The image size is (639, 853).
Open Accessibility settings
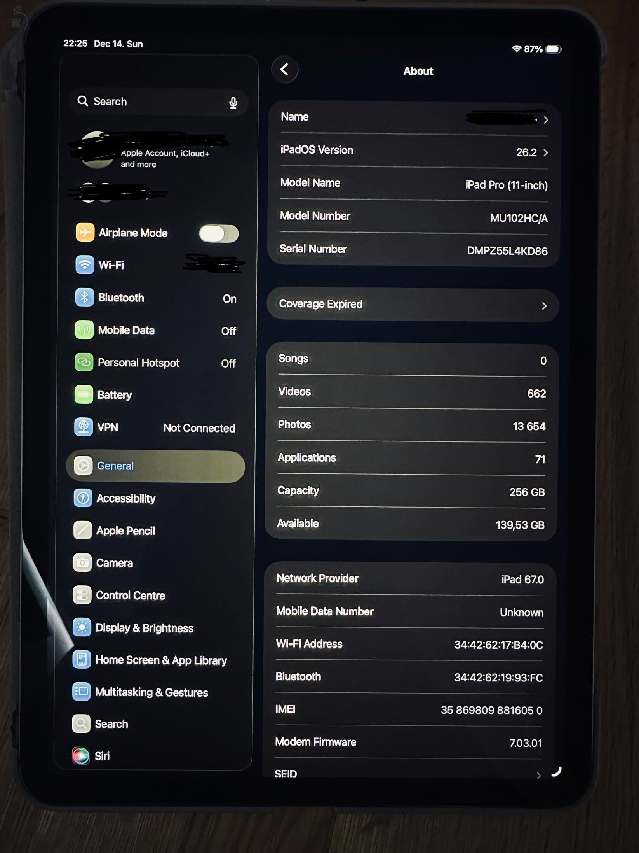click(x=82, y=498)
